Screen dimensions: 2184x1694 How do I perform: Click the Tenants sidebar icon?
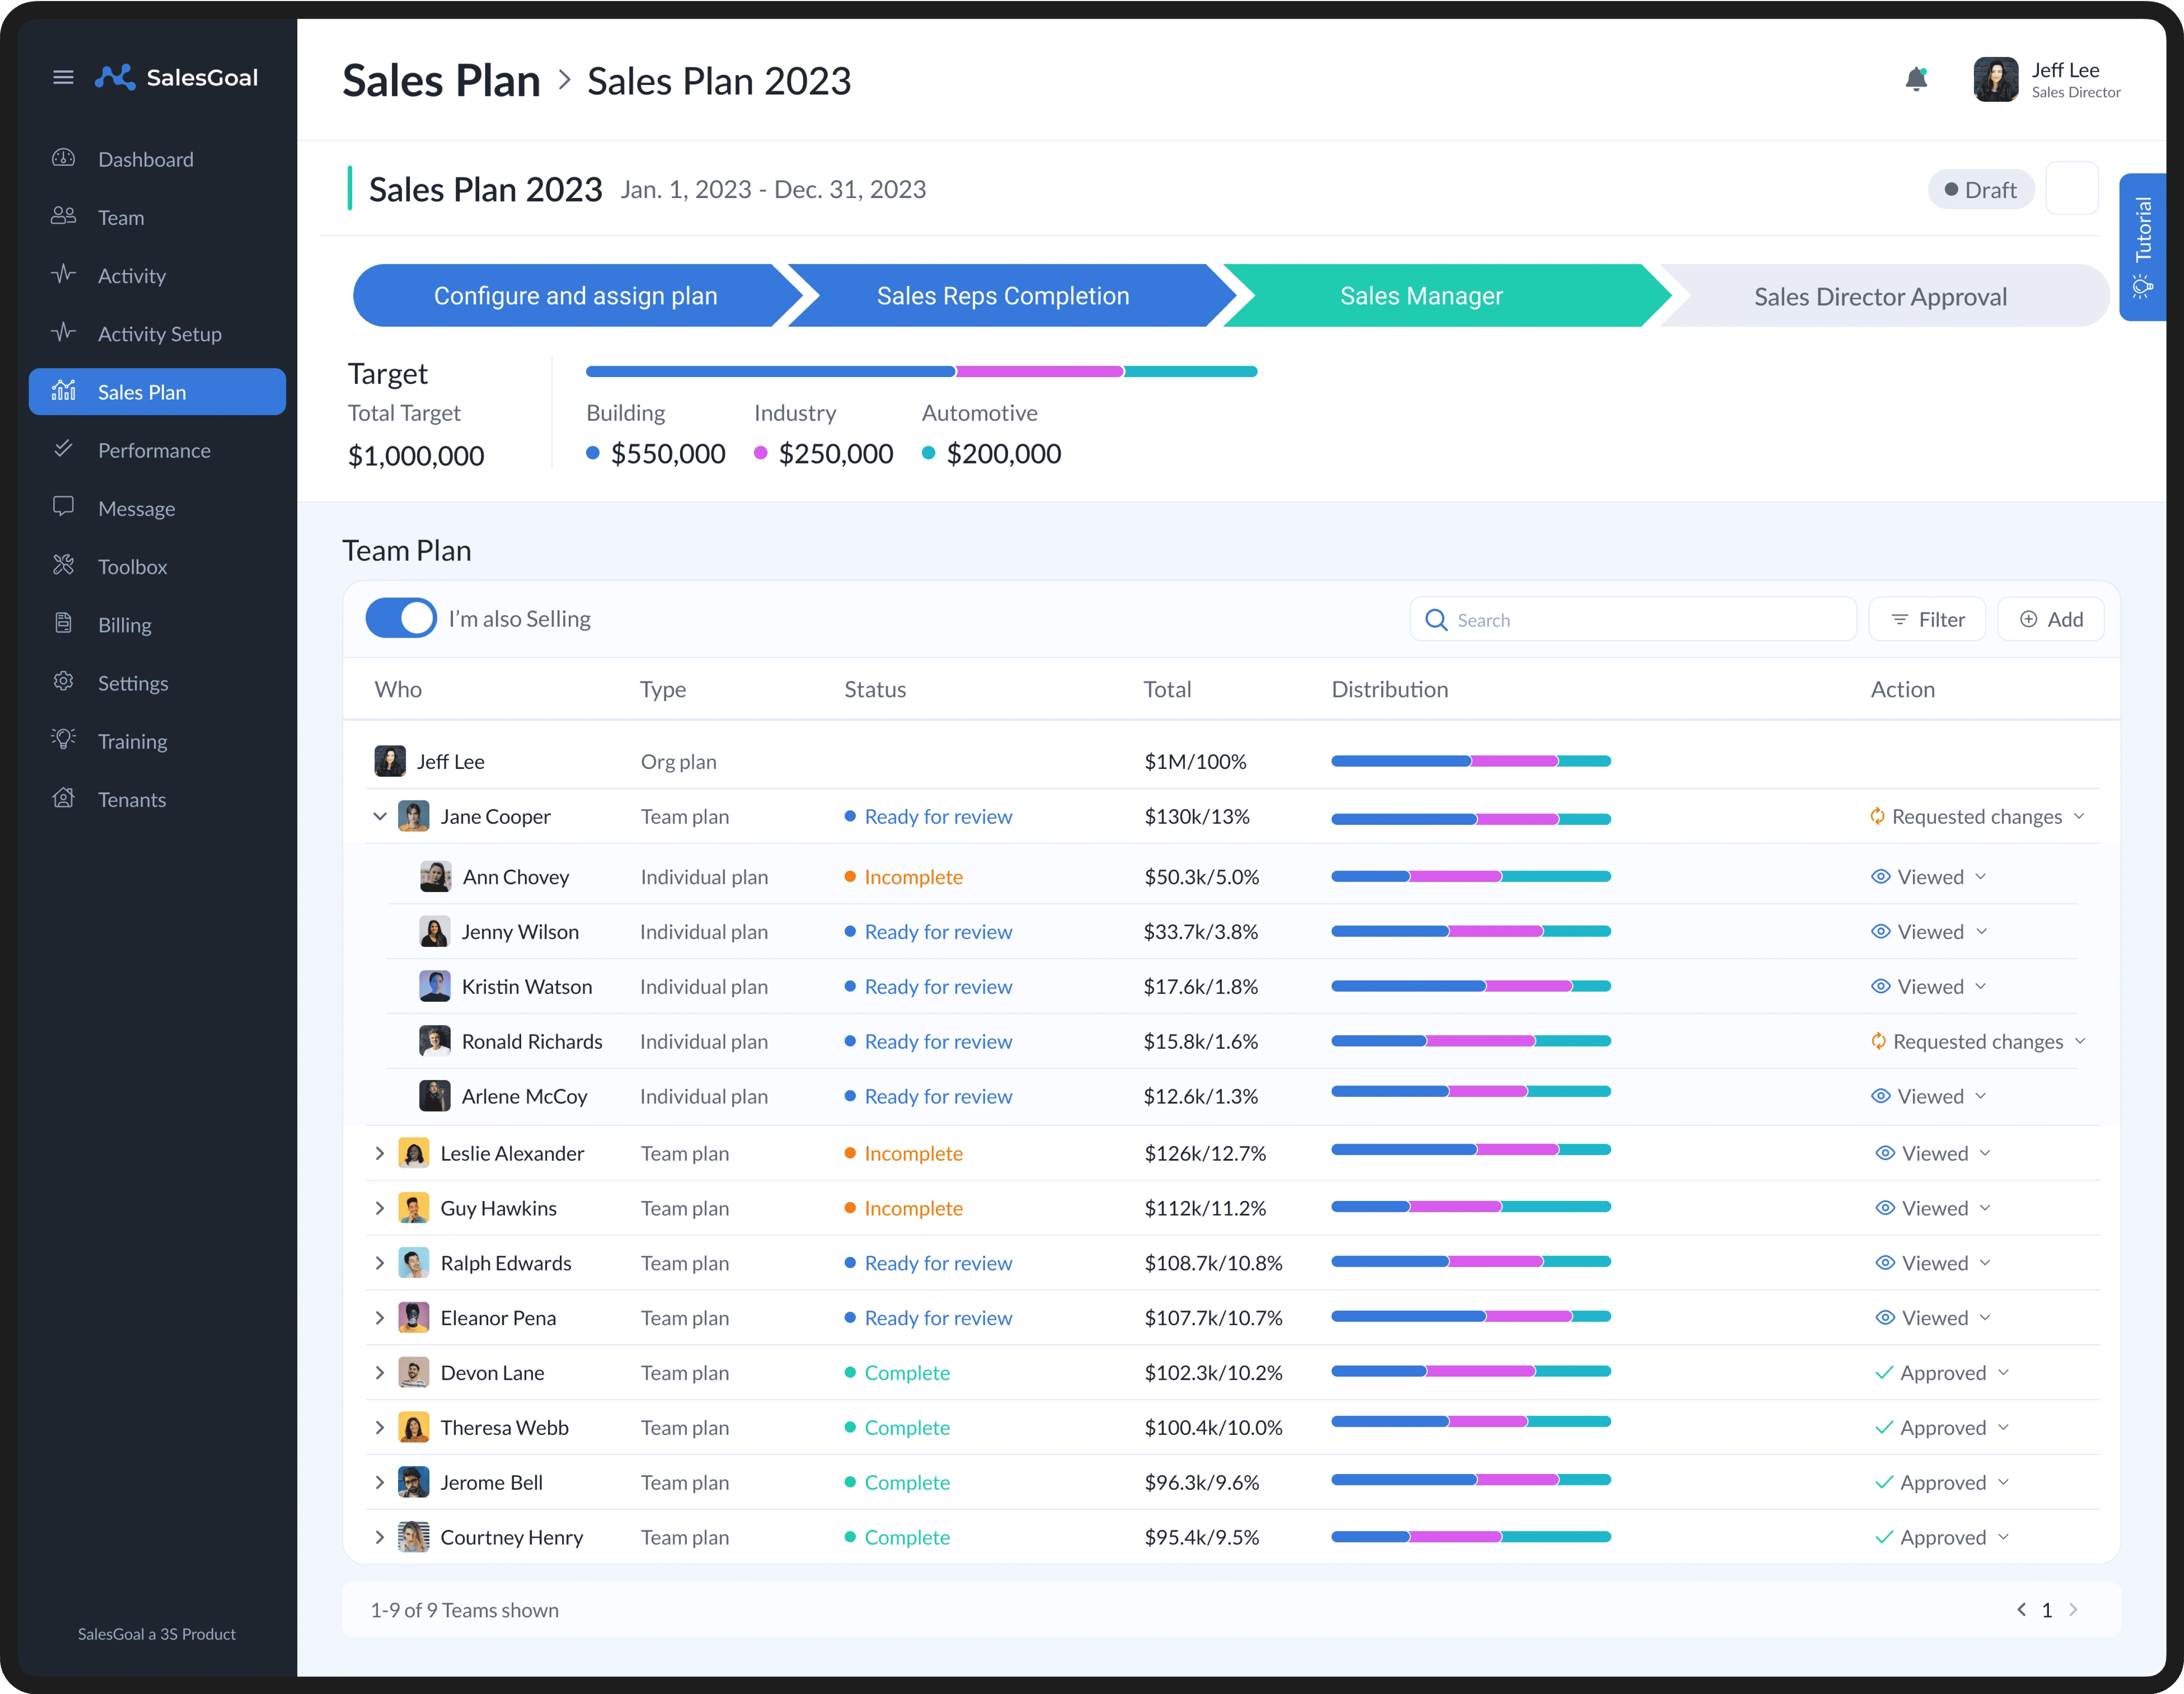click(x=63, y=798)
